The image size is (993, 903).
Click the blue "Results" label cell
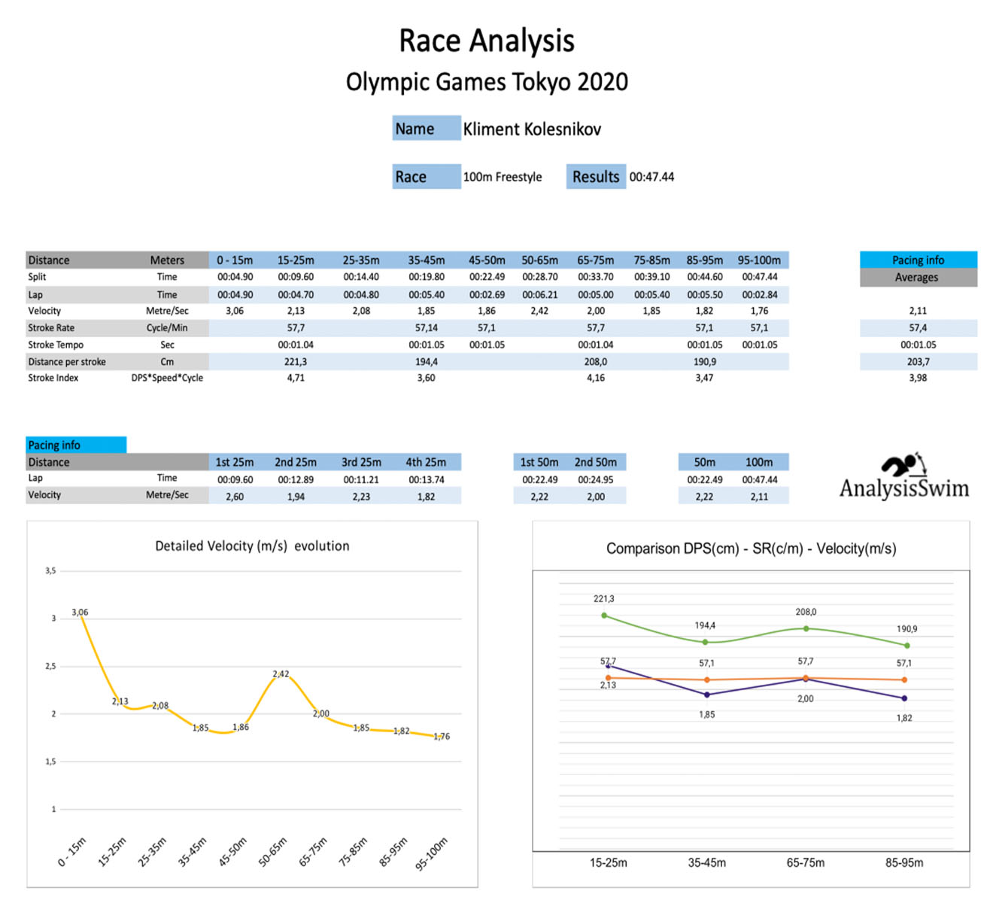click(x=595, y=177)
